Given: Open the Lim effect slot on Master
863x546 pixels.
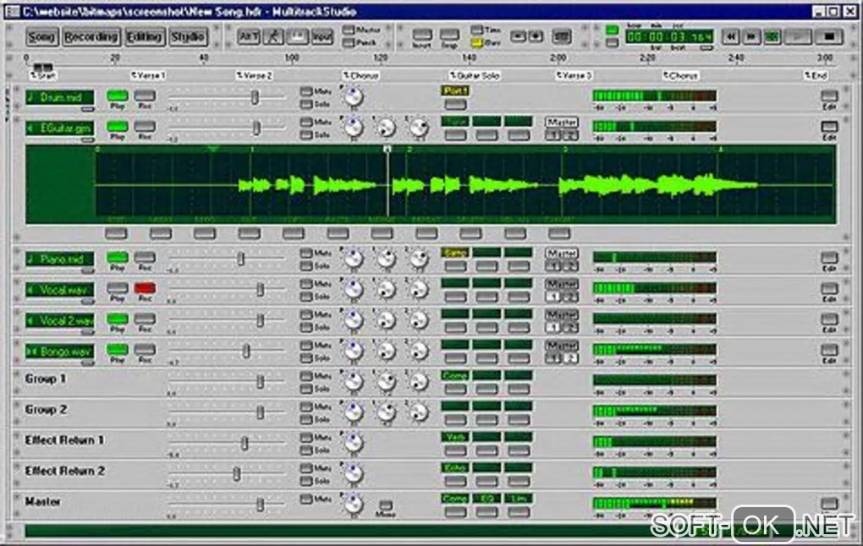Looking at the screenshot, I should click(x=518, y=499).
